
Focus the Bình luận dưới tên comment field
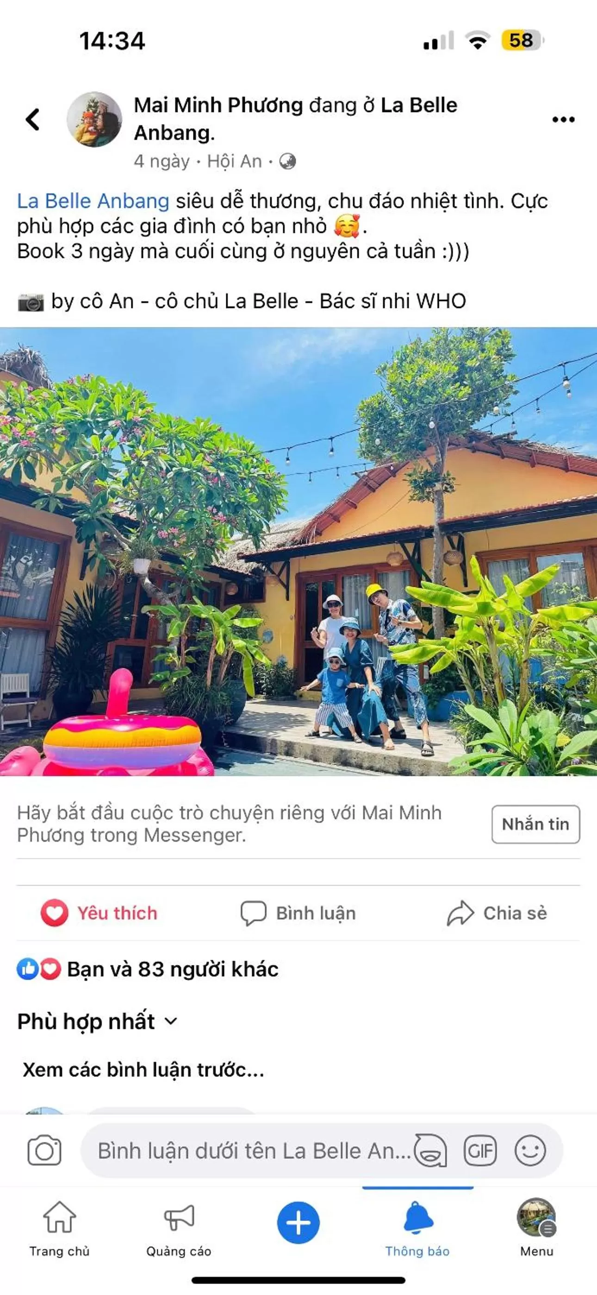pos(254,1150)
